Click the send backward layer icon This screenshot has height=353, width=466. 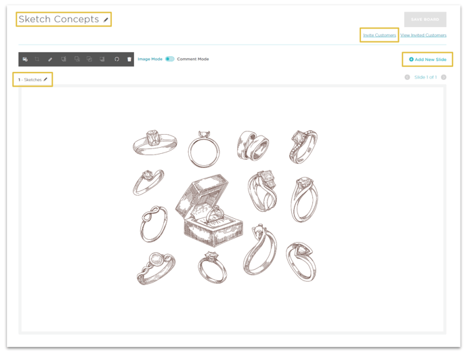(89, 59)
